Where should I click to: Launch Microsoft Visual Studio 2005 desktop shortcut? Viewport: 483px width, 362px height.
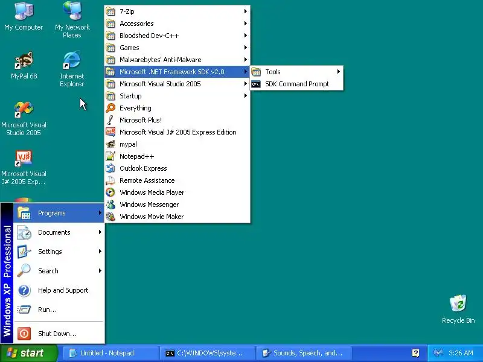point(24,118)
